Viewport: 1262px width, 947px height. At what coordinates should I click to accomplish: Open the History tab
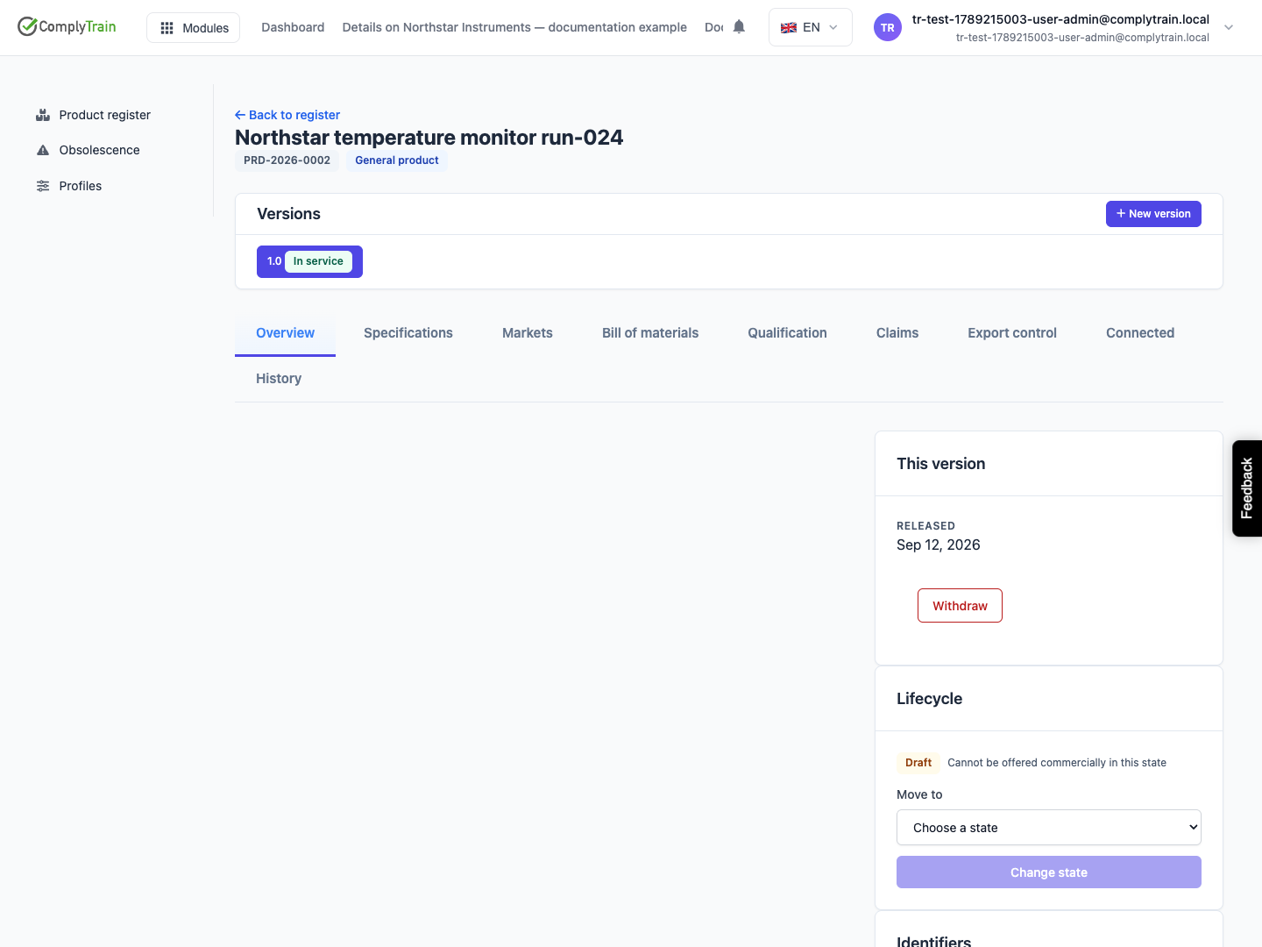[279, 379]
